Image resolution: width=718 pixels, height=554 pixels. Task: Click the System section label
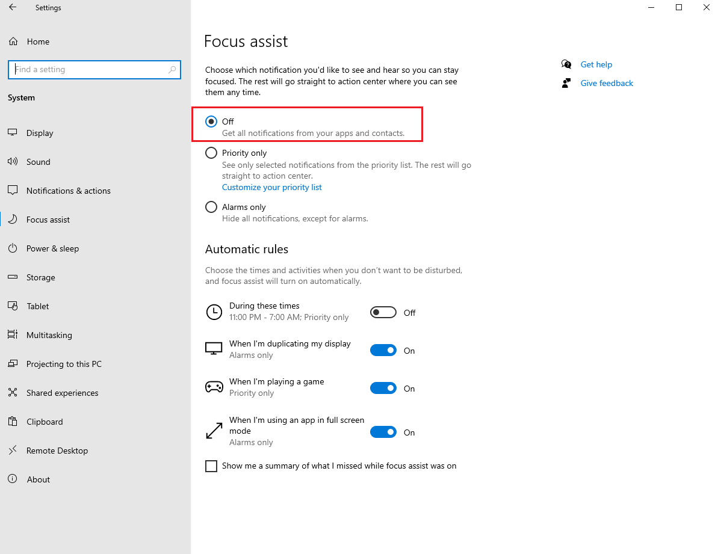click(x=21, y=97)
